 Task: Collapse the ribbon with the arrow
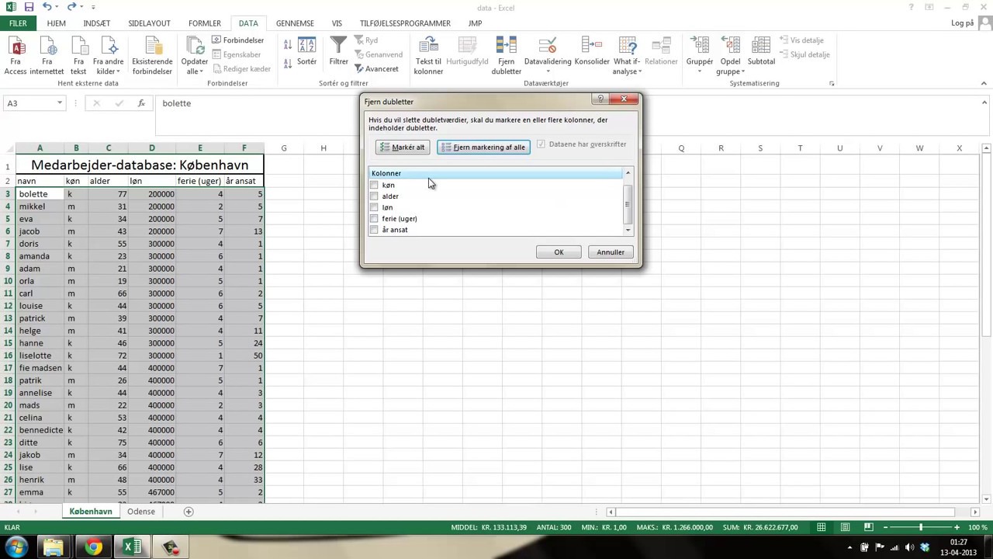pos(984,84)
